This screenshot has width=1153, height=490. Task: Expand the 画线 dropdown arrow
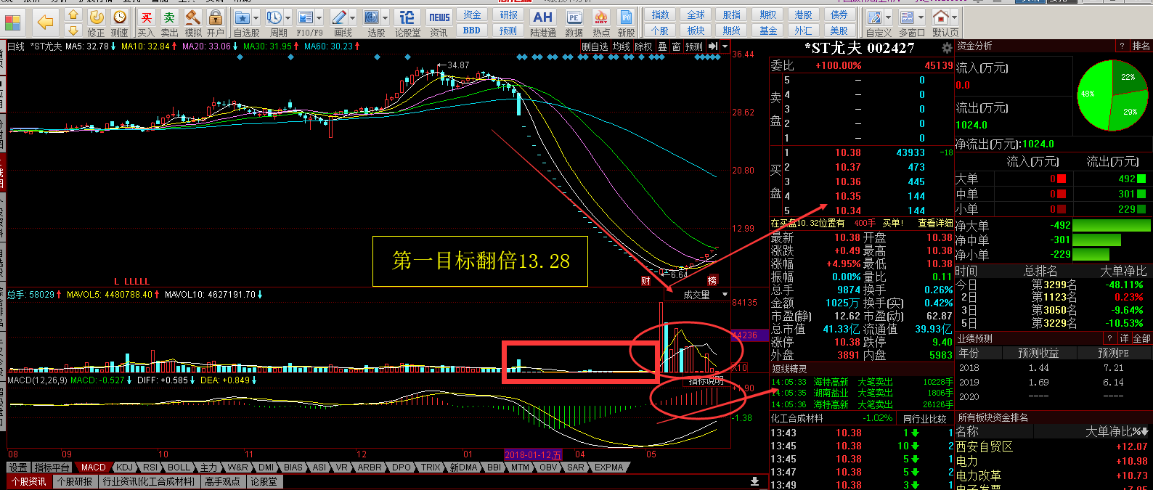click(353, 17)
